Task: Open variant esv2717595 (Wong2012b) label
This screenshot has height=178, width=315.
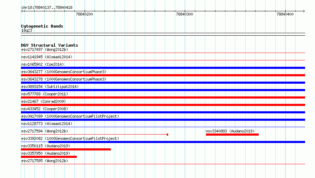Action: (x=45, y=161)
